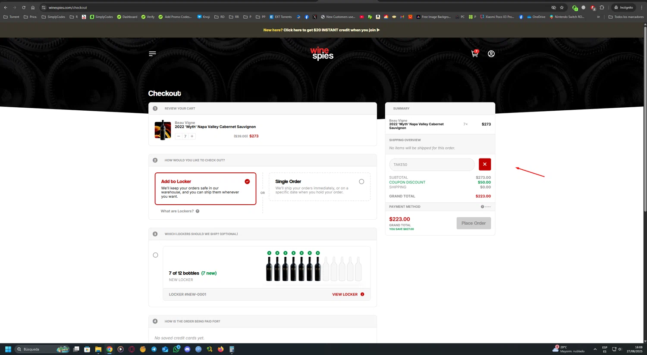This screenshot has width=647, height=355.
Task: Open the Dashboard bookmark
Action: pyautogui.click(x=127, y=17)
